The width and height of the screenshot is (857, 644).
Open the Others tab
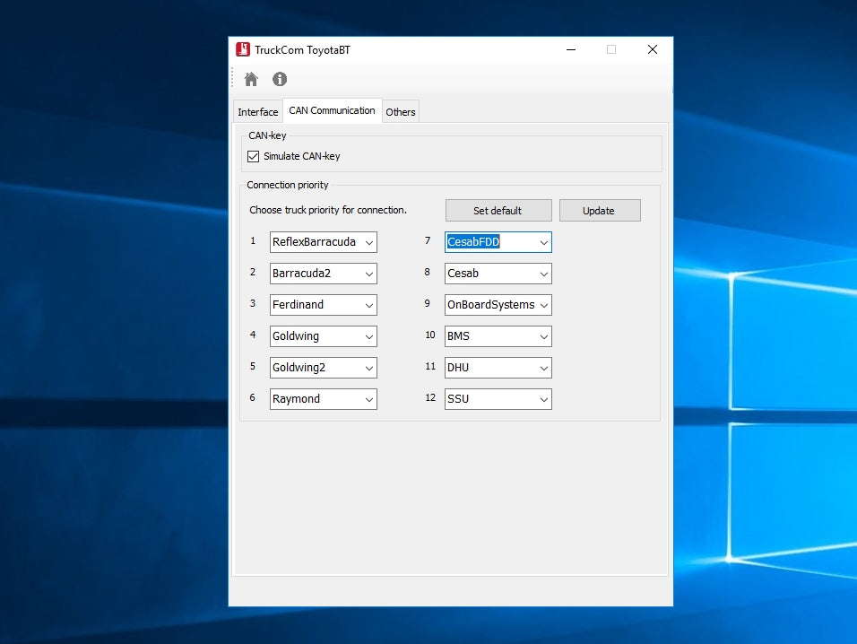(x=401, y=112)
